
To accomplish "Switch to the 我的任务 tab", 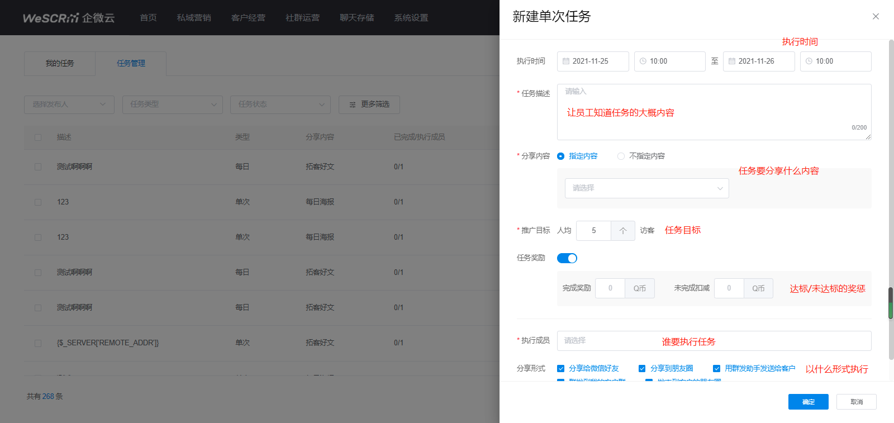I will point(60,64).
